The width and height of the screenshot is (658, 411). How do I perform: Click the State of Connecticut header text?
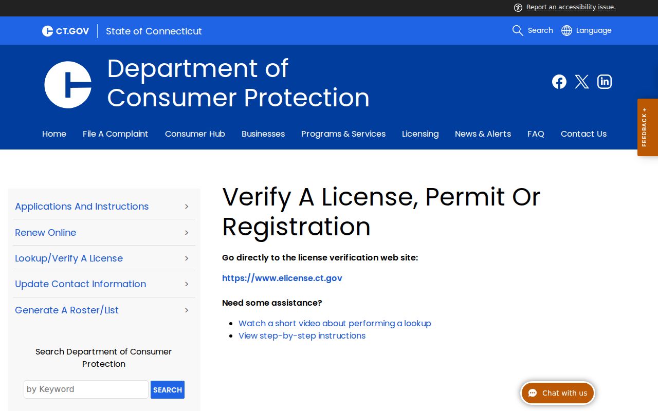coord(154,31)
